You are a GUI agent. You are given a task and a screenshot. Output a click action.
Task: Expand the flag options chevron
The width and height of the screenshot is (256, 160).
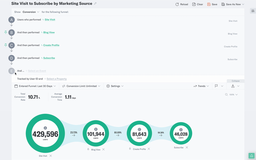222,86
